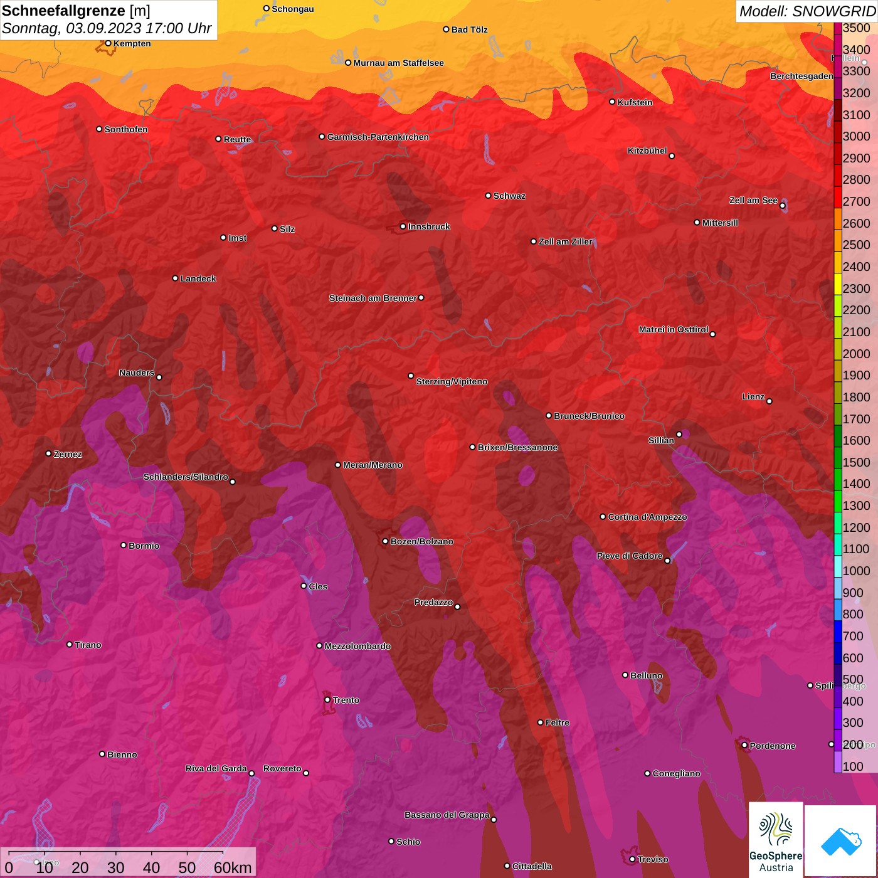Click the Brixen/Bressanone label
Screen dimensions: 878x878
click(517, 447)
